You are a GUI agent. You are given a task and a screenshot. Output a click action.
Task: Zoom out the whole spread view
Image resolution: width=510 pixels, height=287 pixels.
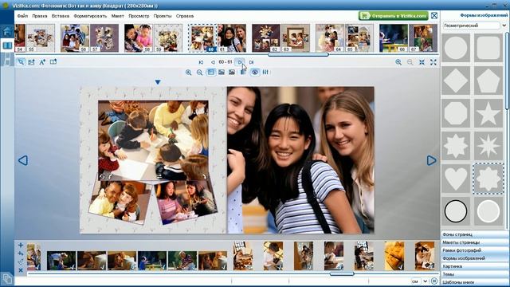(410, 62)
